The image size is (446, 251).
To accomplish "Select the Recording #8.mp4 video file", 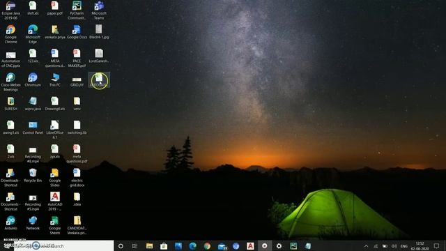I will tap(33, 154).
